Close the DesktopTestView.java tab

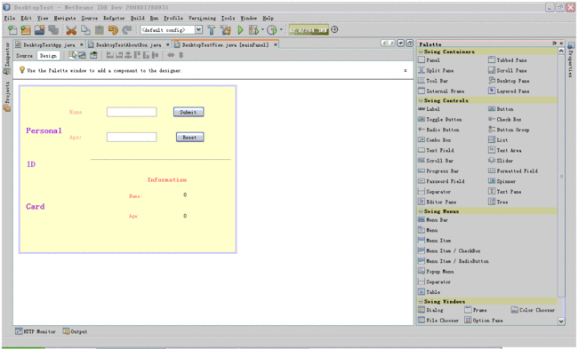tap(275, 44)
